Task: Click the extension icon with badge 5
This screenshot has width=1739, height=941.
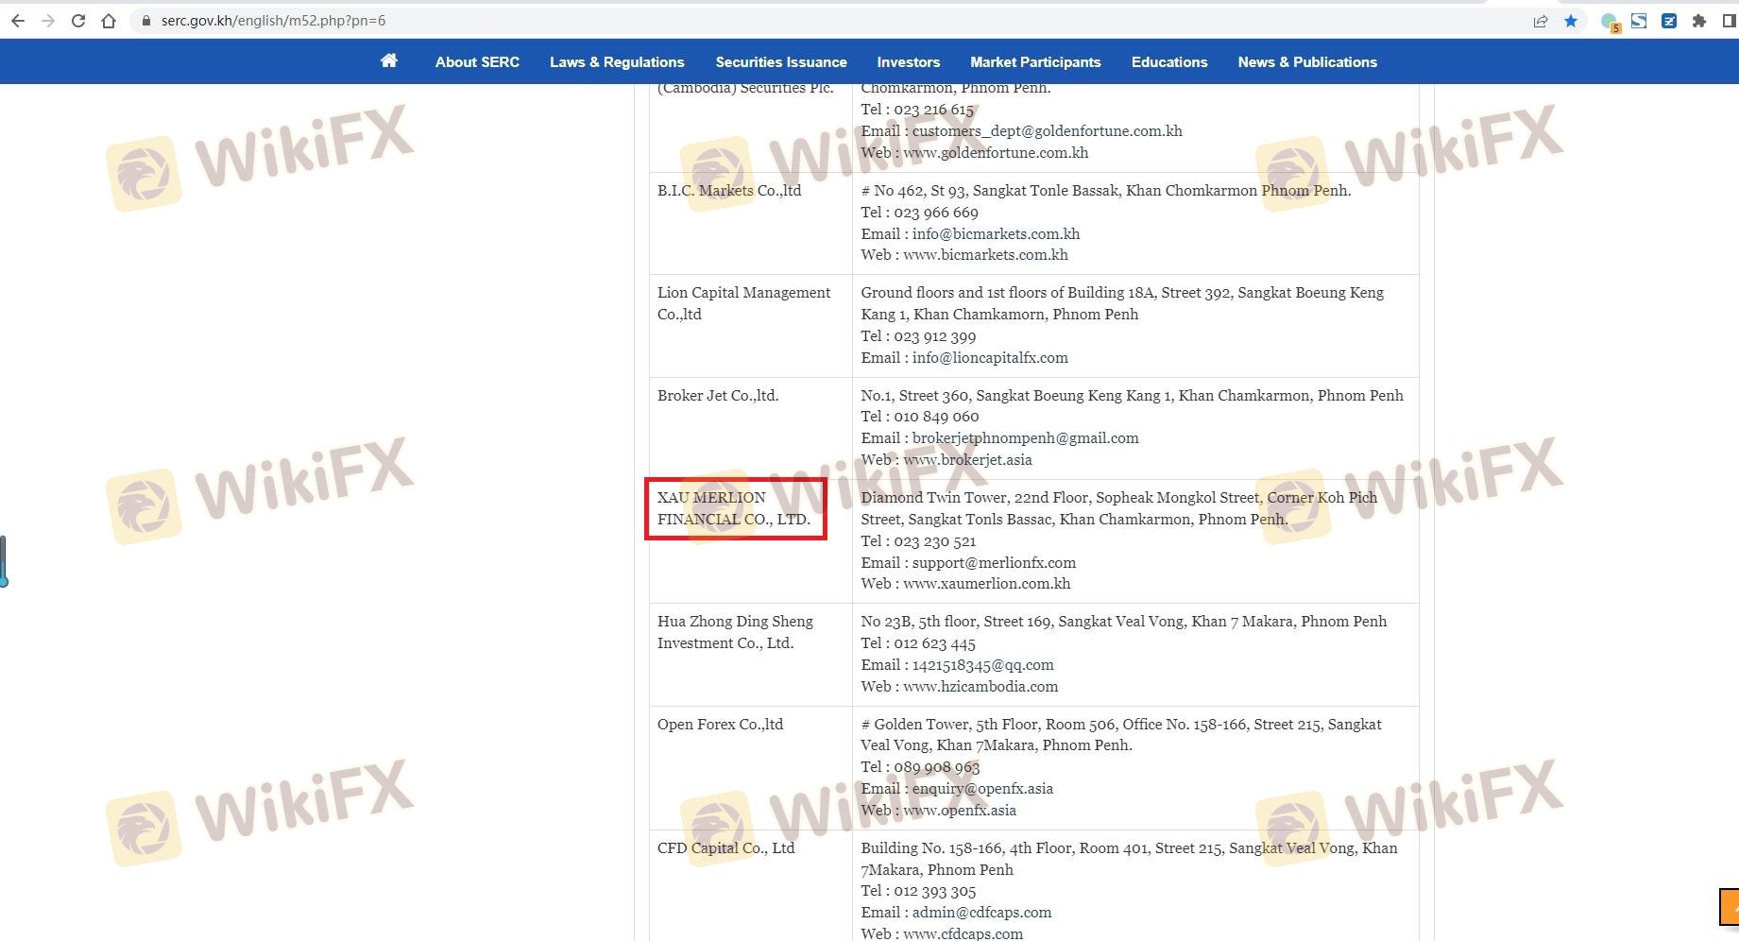Action: point(1610,22)
